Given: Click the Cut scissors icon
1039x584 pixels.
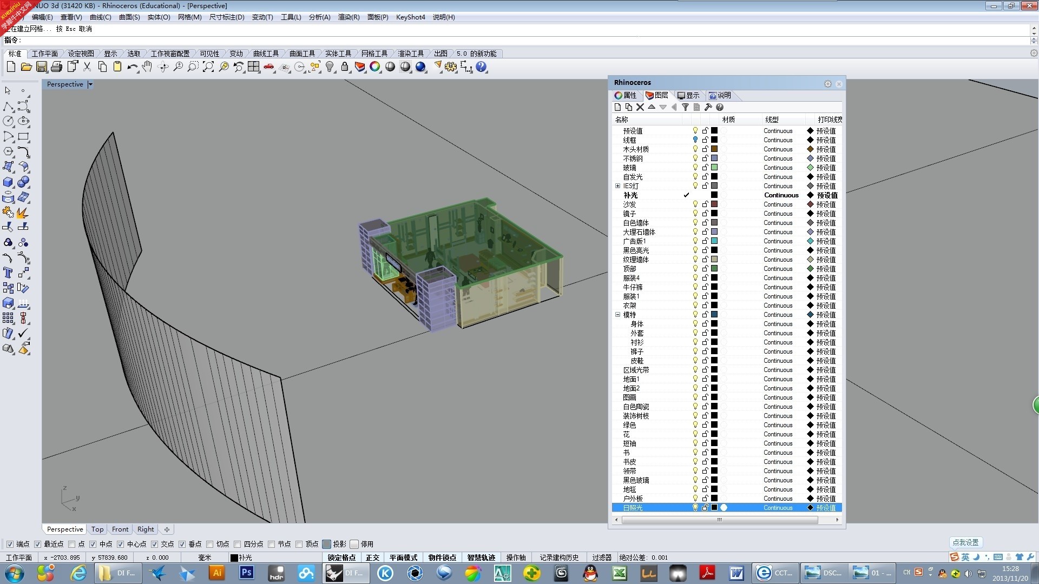Looking at the screenshot, I should pos(87,67).
